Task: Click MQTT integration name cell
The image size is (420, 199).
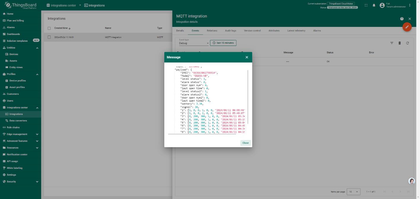Action: [113, 37]
